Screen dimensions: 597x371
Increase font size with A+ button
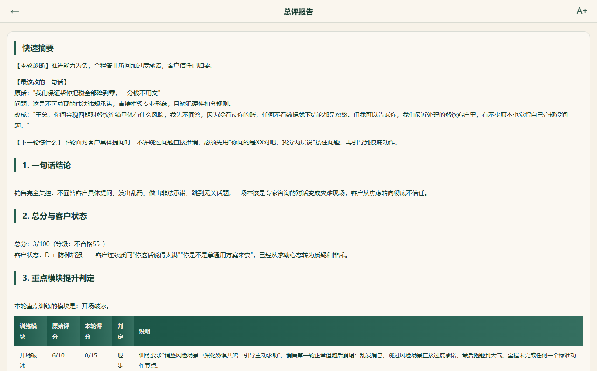pyautogui.click(x=582, y=11)
